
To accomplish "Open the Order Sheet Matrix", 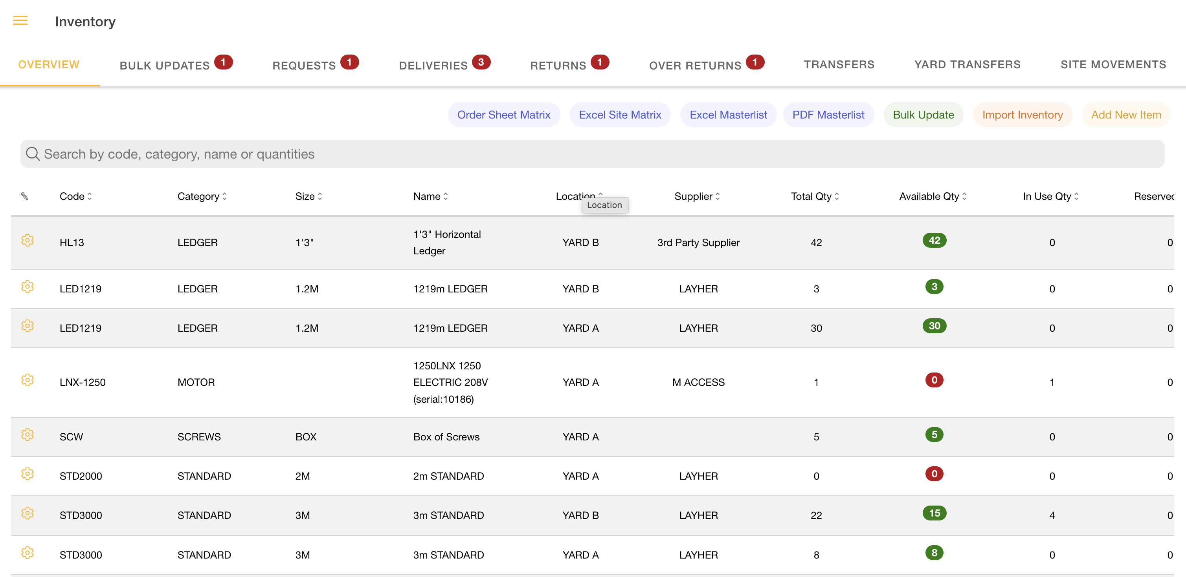I will pos(503,115).
